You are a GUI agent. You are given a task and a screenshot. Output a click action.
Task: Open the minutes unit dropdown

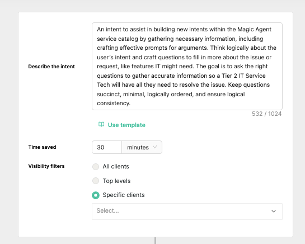tap(142, 147)
